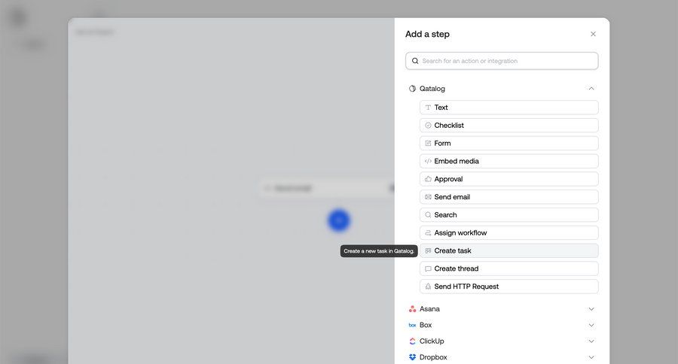Expand the Dropbox integration chevron
The width and height of the screenshot is (678, 364).
(591, 357)
